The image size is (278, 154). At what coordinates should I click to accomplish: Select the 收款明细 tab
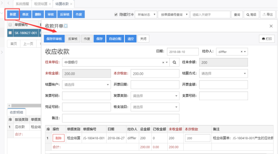[x=16, y=112]
